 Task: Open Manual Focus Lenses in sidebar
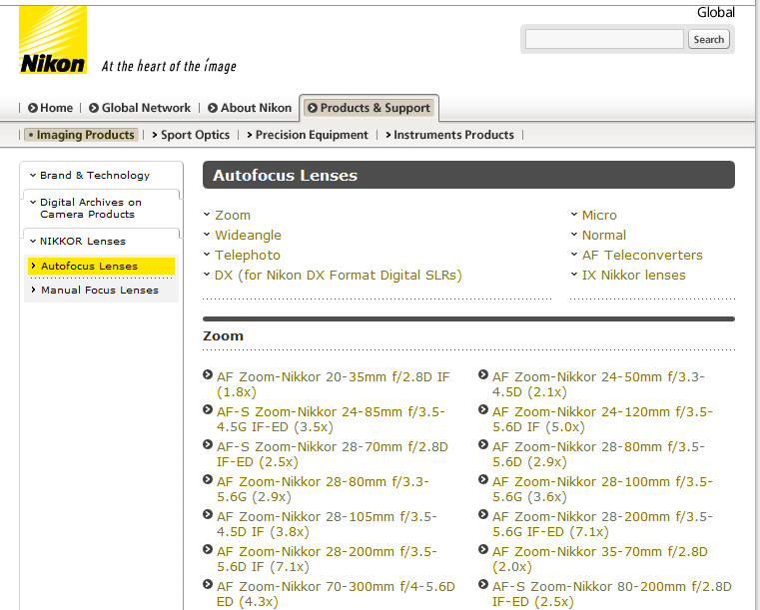coord(99,290)
